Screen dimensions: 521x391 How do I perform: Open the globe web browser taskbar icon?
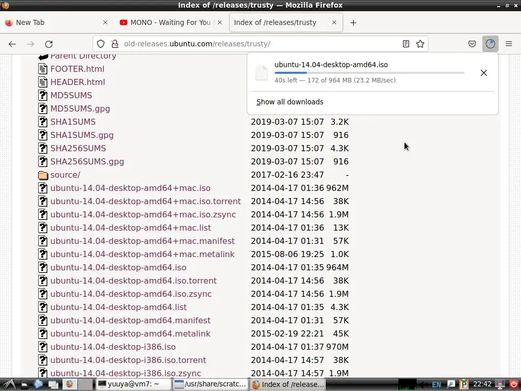pos(38,384)
